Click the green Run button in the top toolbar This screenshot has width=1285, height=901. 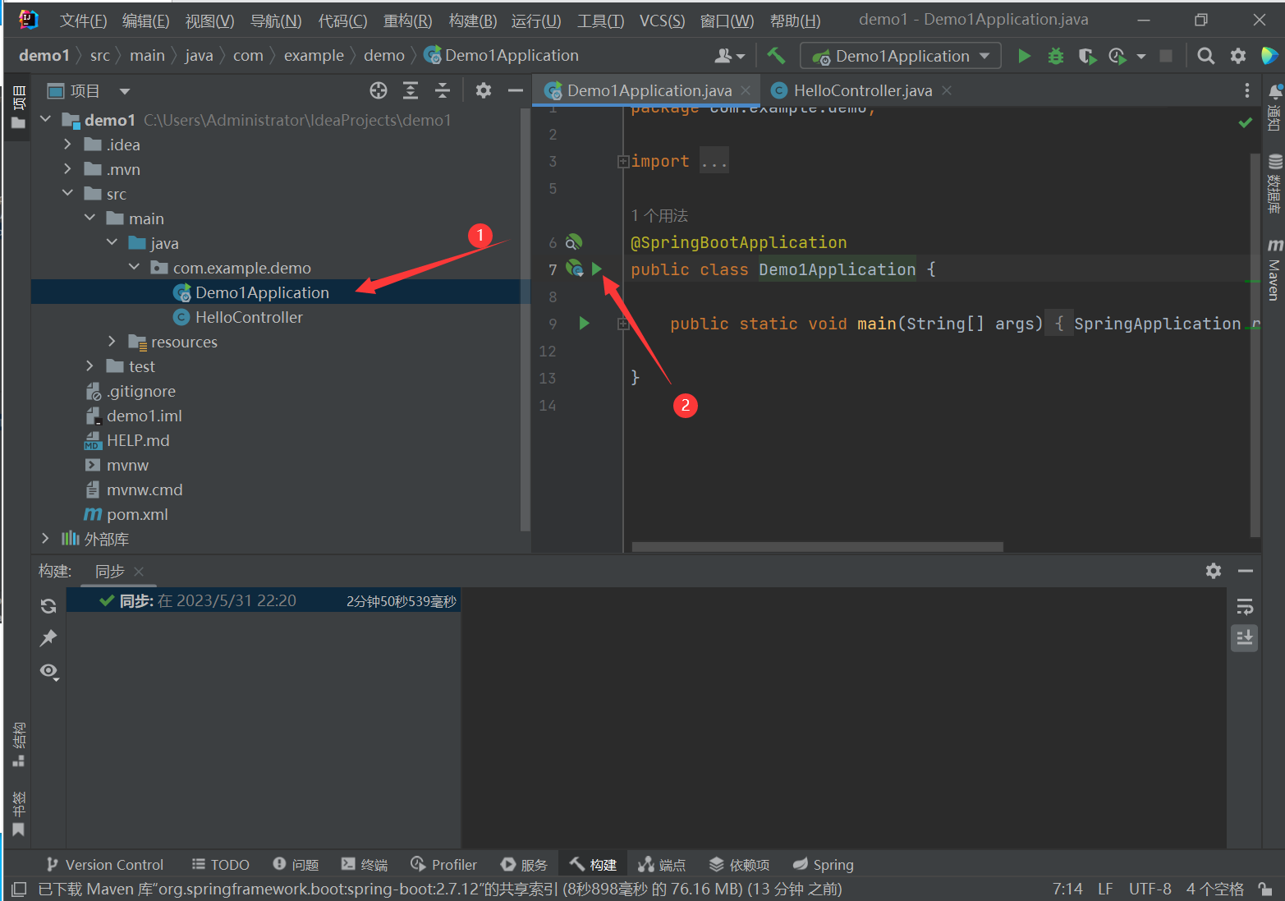coord(1024,56)
